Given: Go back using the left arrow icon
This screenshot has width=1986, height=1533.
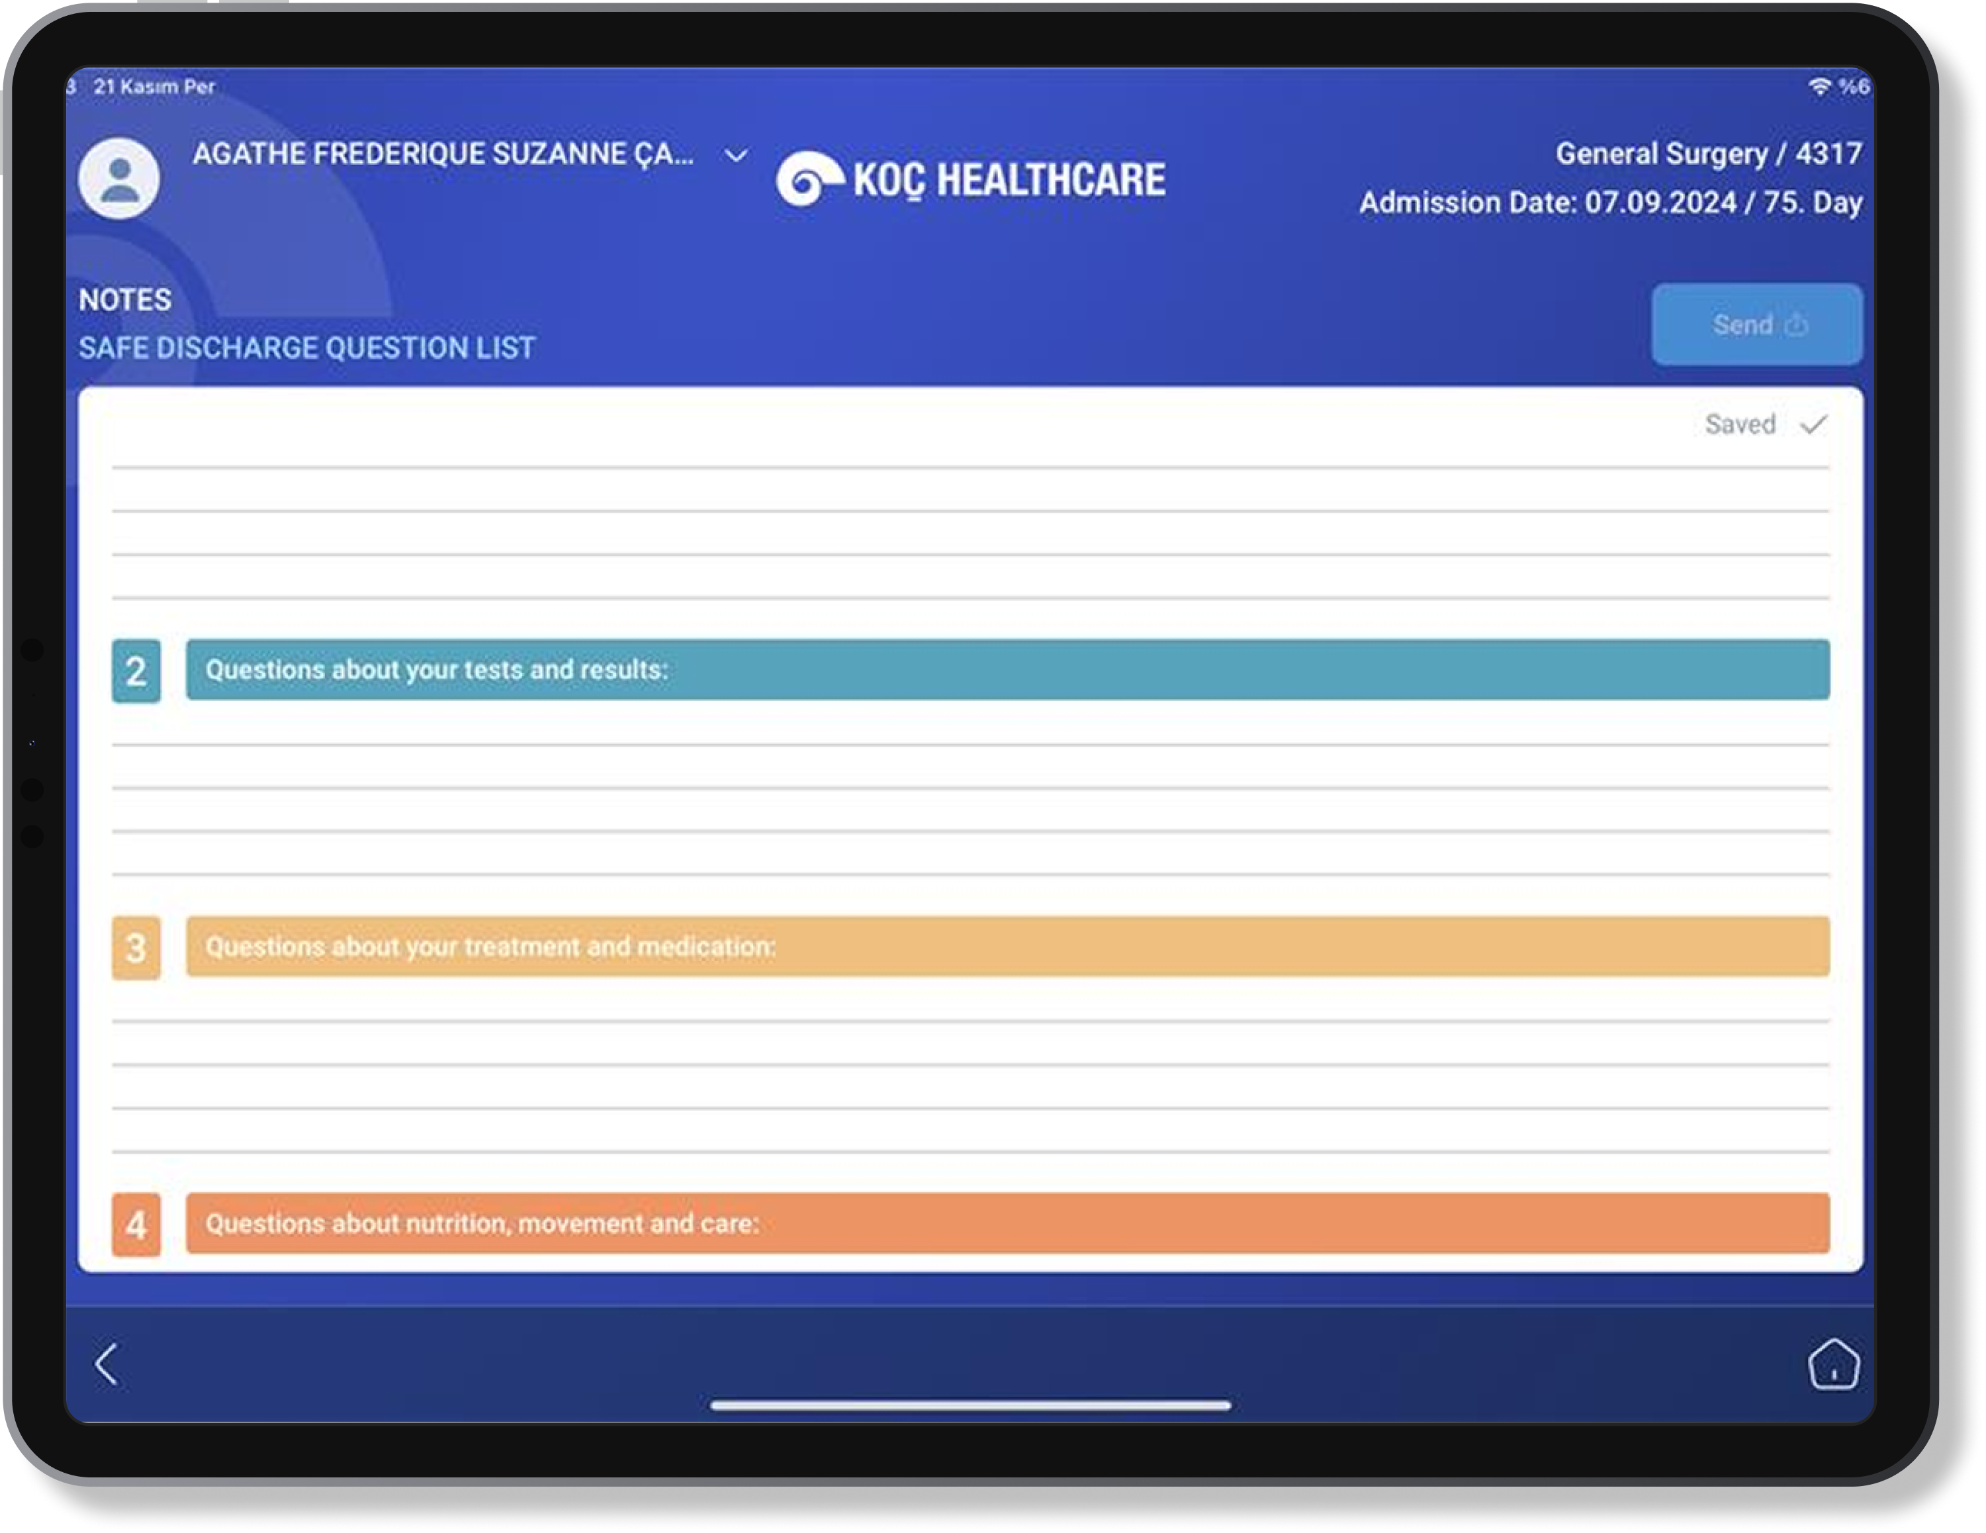Looking at the screenshot, I should (x=107, y=1364).
